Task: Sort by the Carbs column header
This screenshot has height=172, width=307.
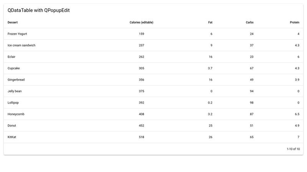Action: 249,23
